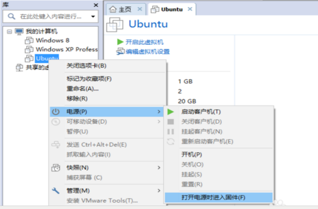Screen dimensions: 318x209
Task: Click 开启此虚拟机 link
Action: click(x=145, y=42)
